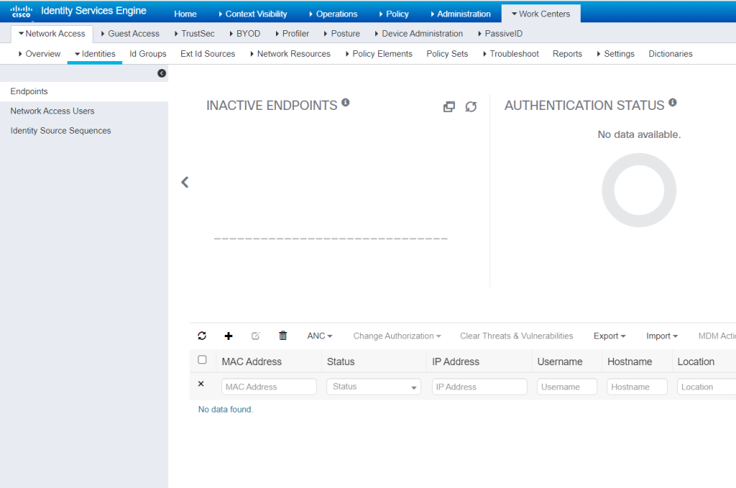736x488 pixels.
Task: Click the trash delete endpoint icon
Action: coord(282,336)
